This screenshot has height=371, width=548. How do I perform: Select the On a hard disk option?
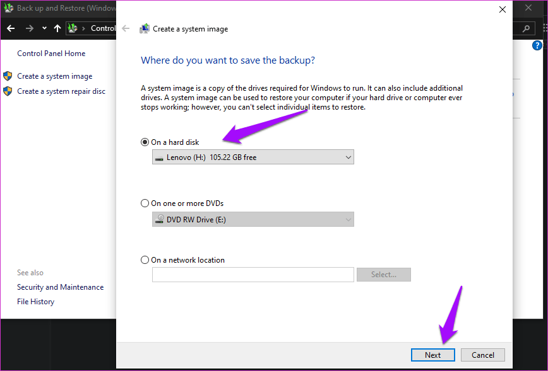[145, 142]
